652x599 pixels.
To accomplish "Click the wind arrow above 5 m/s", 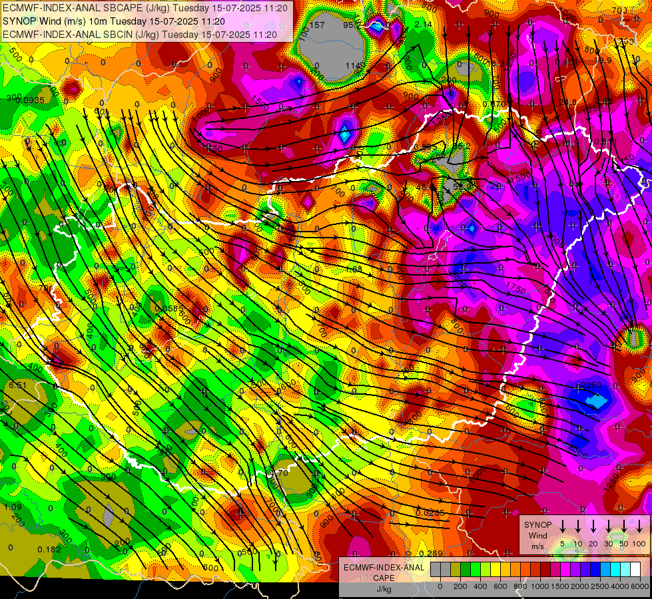I will [x=563, y=526].
